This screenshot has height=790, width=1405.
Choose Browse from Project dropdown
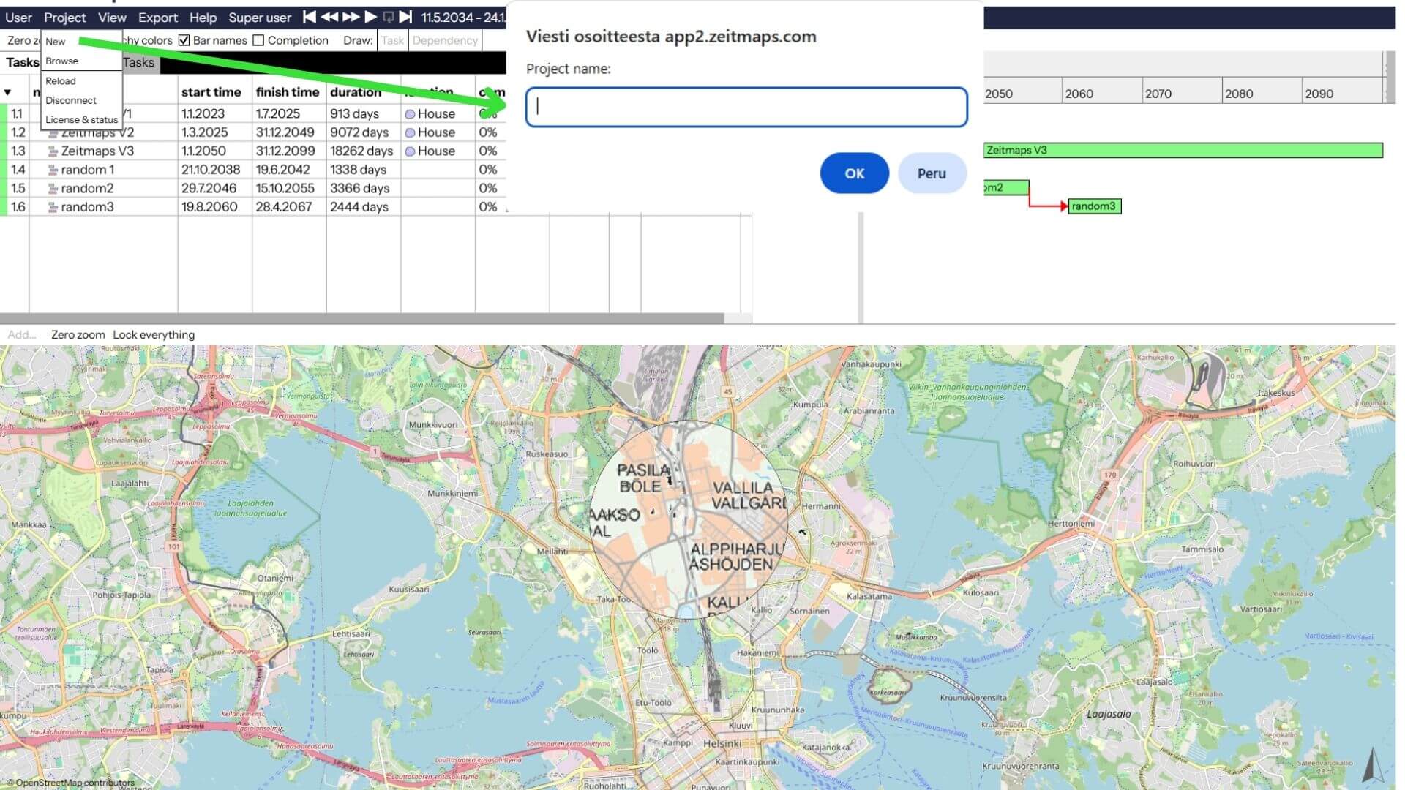coord(61,61)
